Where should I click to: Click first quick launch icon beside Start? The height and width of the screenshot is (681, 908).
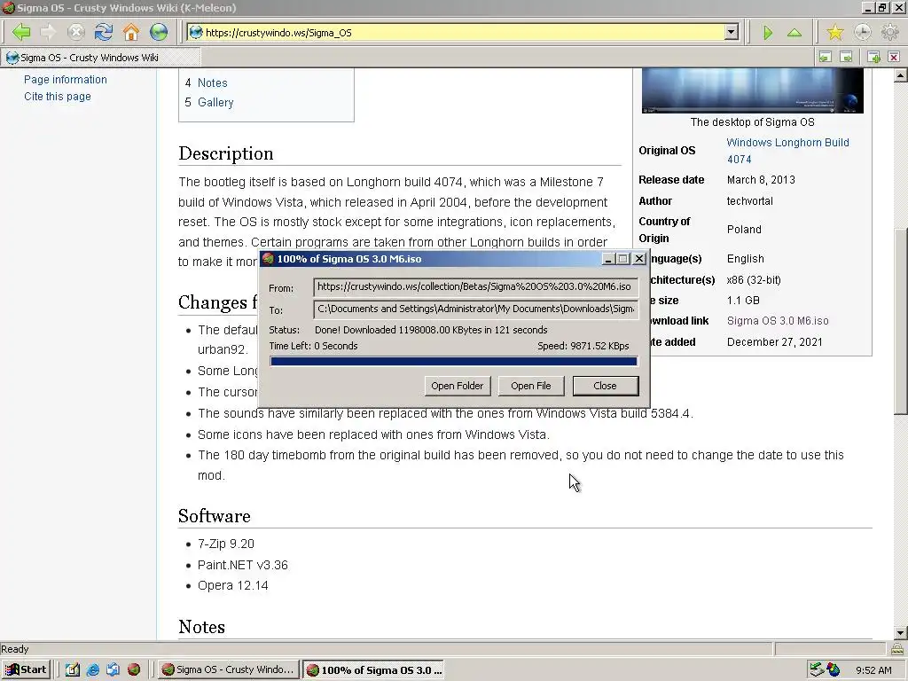[73, 669]
